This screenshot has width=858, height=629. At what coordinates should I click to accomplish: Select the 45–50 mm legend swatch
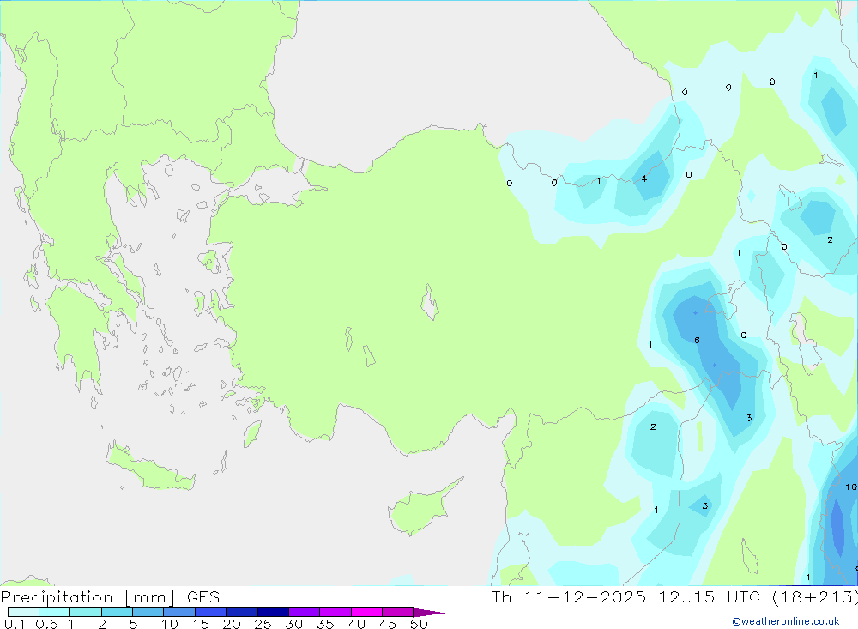click(x=398, y=612)
